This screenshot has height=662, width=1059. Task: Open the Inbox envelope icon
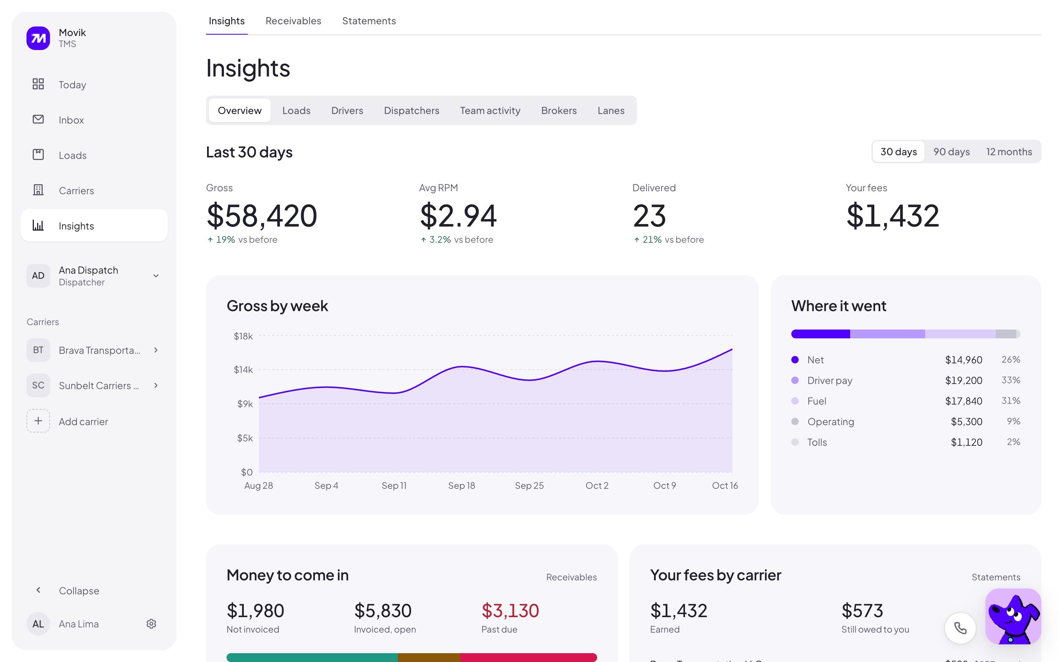pyautogui.click(x=38, y=119)
